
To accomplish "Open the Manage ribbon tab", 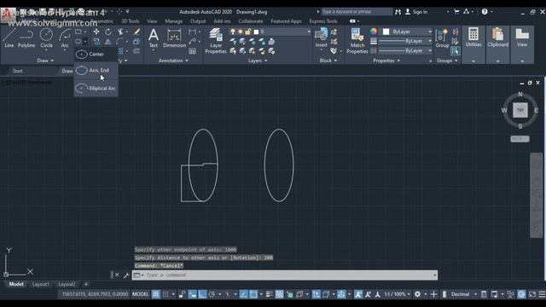I will [x=174, y=21].
